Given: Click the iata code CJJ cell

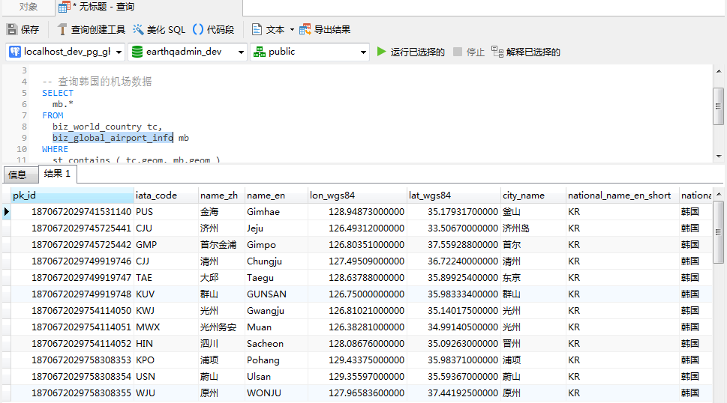Looking at the screenshot, I should pyautogui.click(x=166, y=261).
